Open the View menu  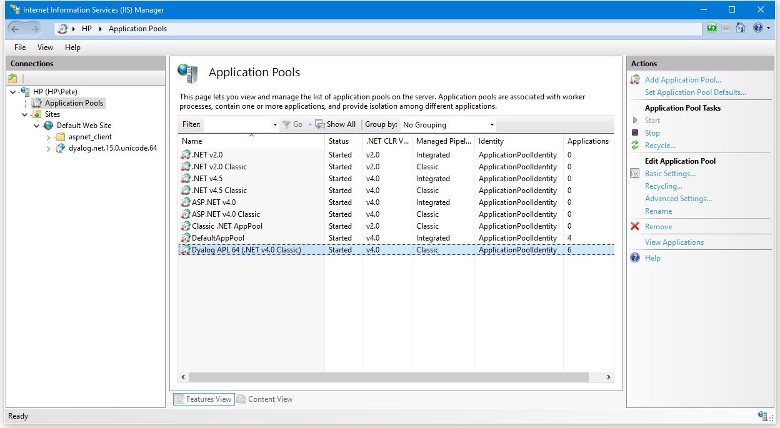[45, 47]
